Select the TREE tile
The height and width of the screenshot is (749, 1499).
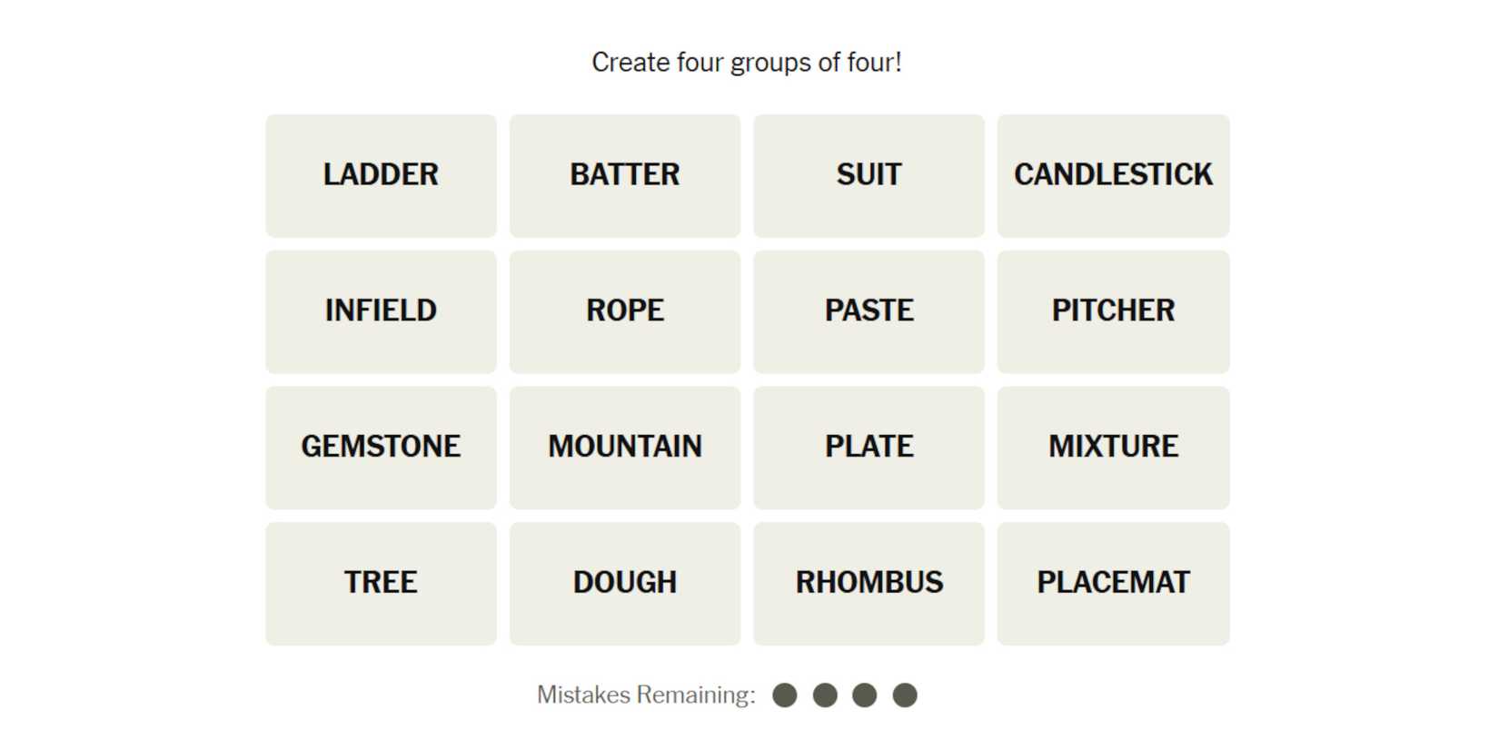381,583
